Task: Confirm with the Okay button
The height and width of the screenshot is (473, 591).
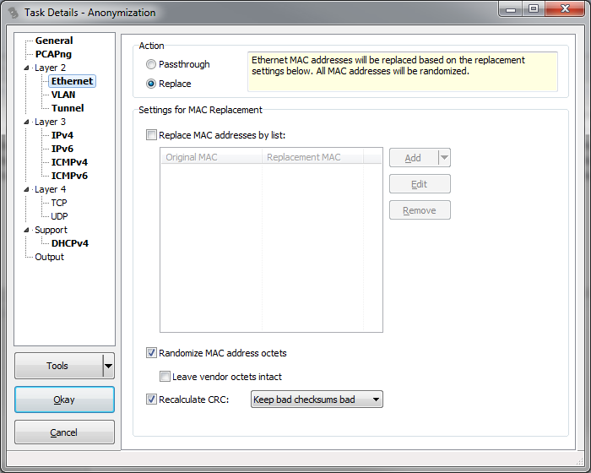Action: click(x=64, y=400)
